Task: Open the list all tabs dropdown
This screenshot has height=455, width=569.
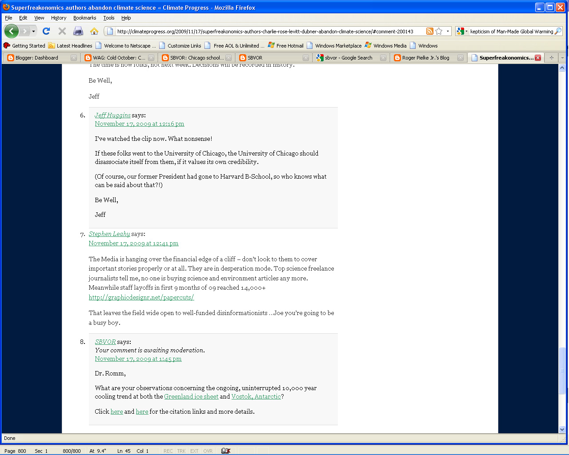Action: click(562, 58)
